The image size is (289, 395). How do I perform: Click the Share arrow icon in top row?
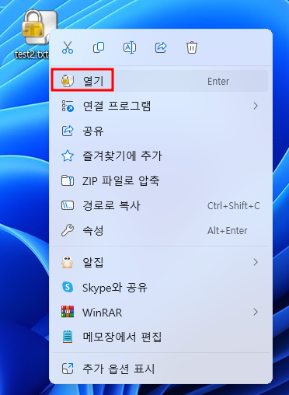[161, 47]
